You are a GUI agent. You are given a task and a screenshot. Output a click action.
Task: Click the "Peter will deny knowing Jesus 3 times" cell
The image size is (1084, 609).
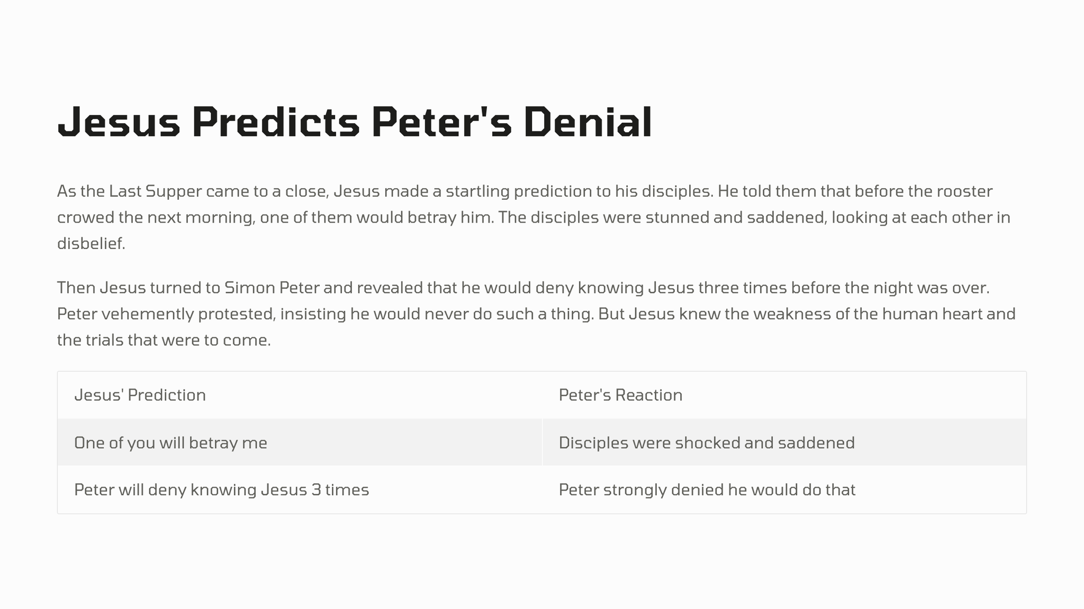221,490
